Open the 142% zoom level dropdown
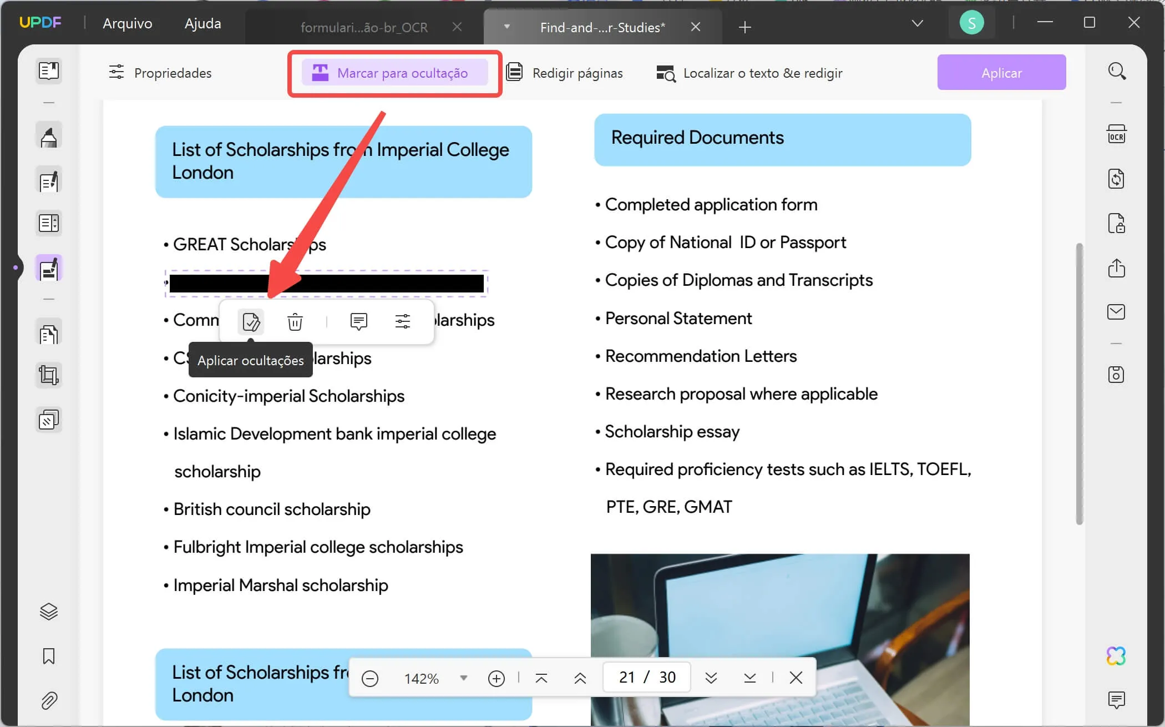 click(x=435, y=678)
